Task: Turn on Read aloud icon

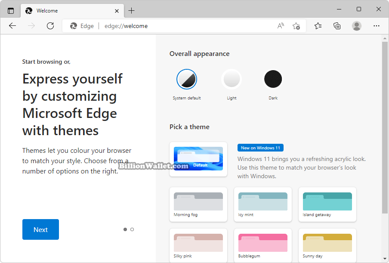Action: pos(281,26)
